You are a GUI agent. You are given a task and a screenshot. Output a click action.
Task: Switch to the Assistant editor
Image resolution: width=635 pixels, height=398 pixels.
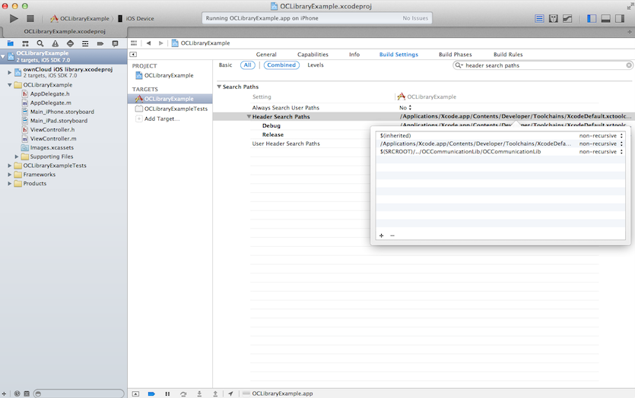[554, 18]
